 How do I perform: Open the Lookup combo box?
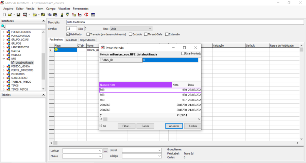pos(82,151)
